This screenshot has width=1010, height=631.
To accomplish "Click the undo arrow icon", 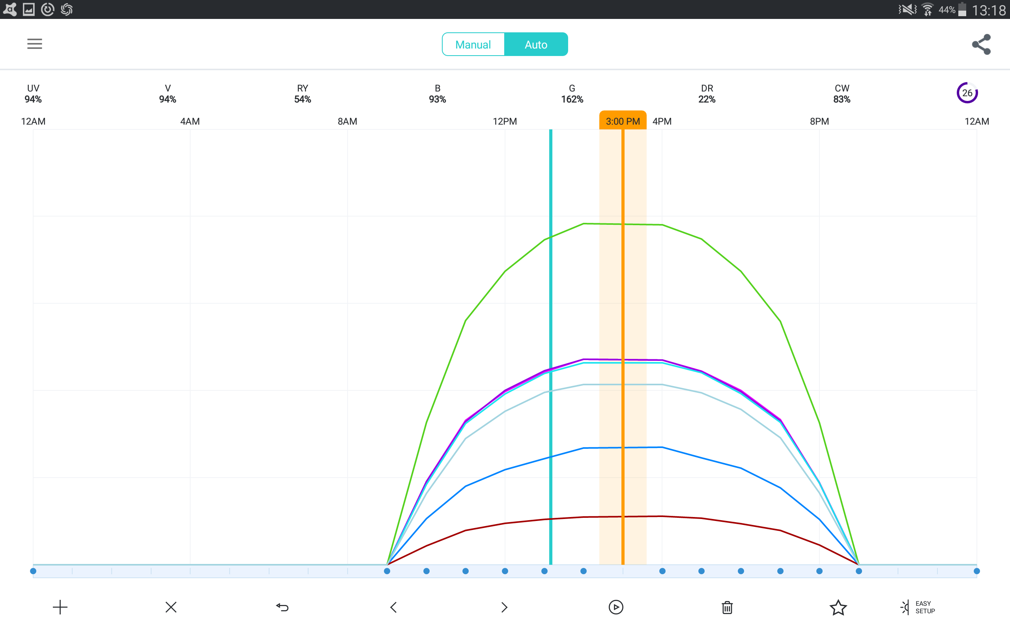I will click(282, 607).
